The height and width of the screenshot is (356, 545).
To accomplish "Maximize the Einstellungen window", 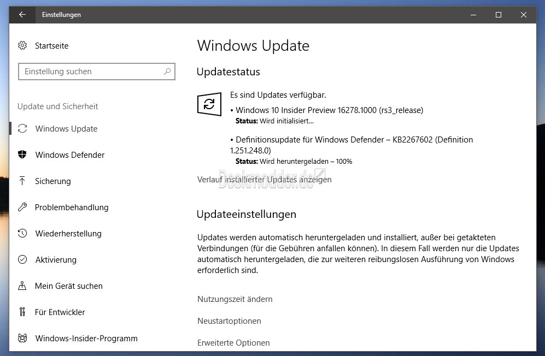I will point(499,15).
